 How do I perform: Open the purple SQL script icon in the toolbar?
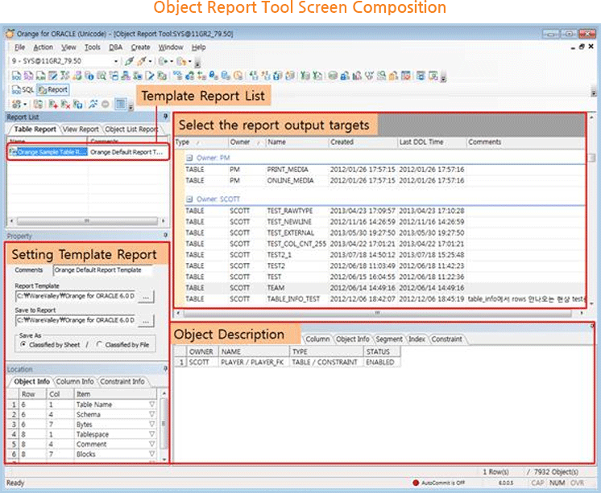[28, 76]
